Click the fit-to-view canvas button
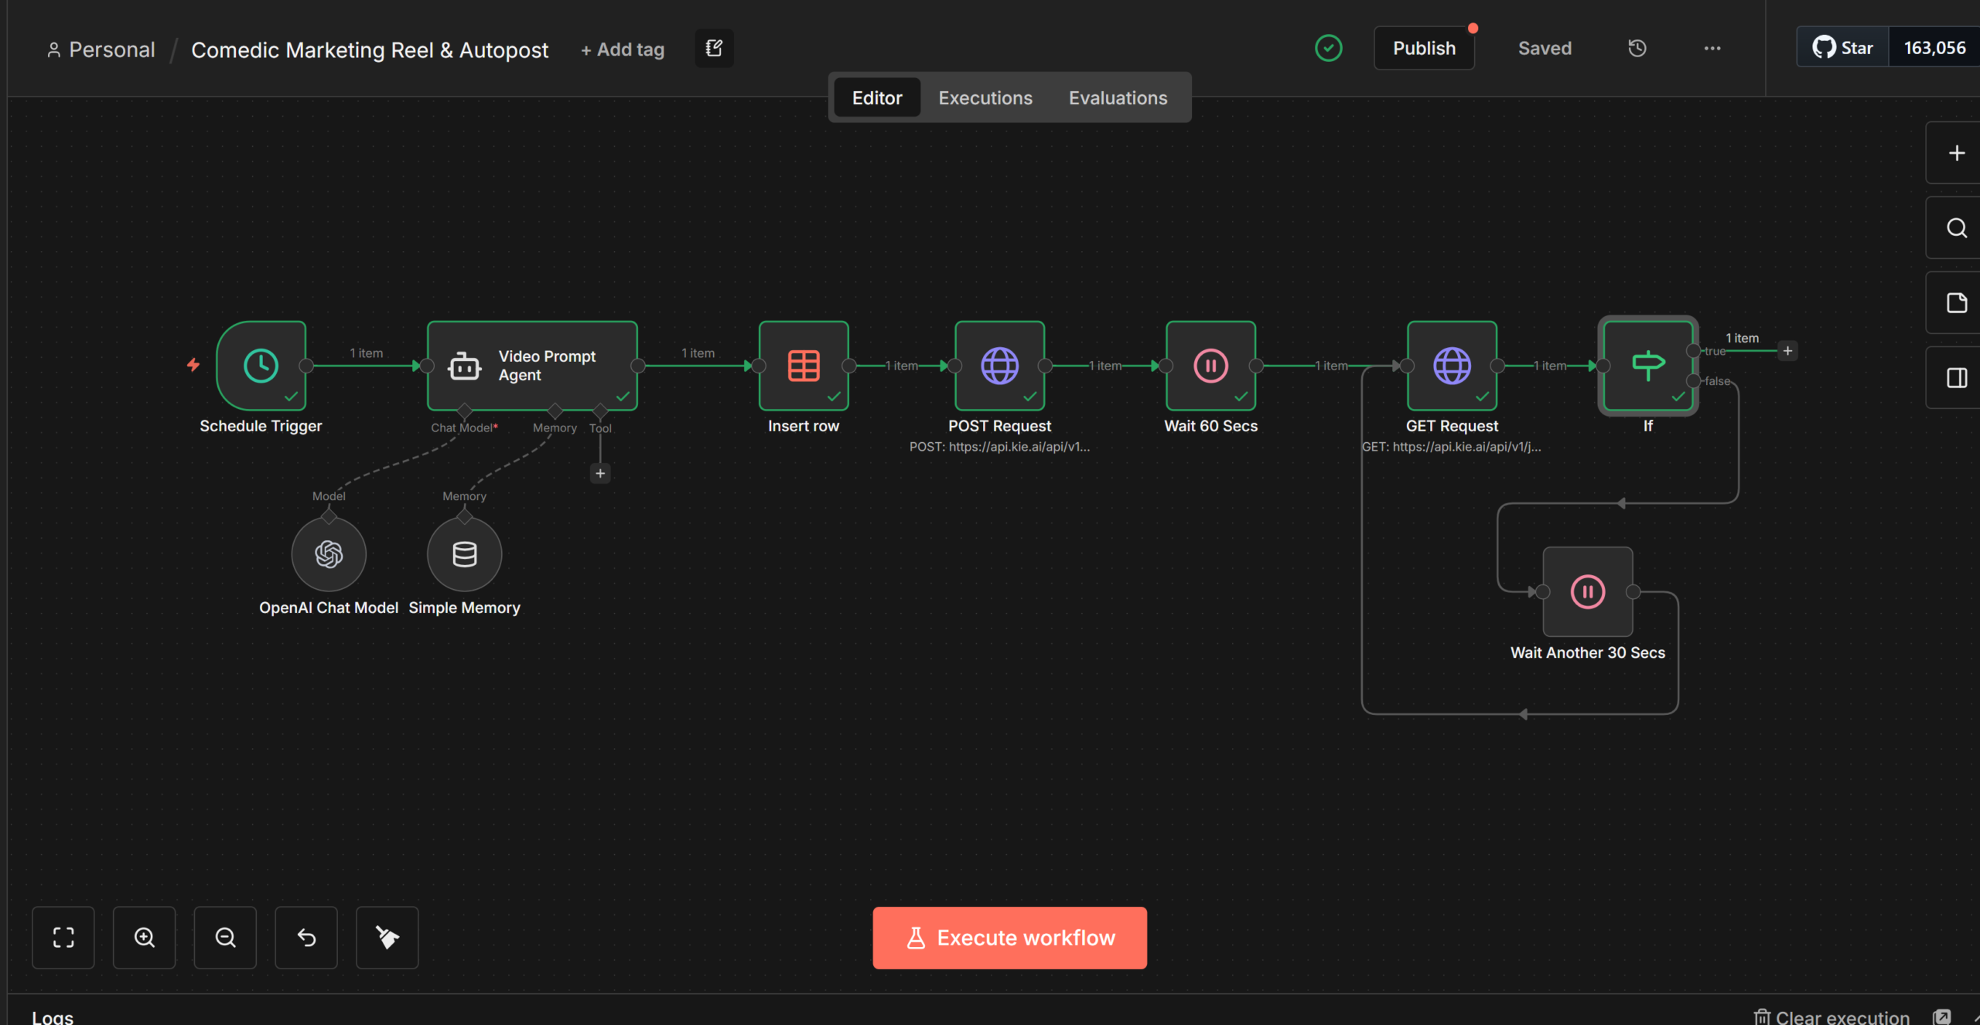Viewport: 1980px width, 1025px height. tap(63, 938)
